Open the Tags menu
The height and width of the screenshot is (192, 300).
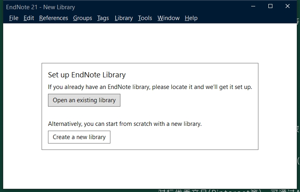[103, 18]
